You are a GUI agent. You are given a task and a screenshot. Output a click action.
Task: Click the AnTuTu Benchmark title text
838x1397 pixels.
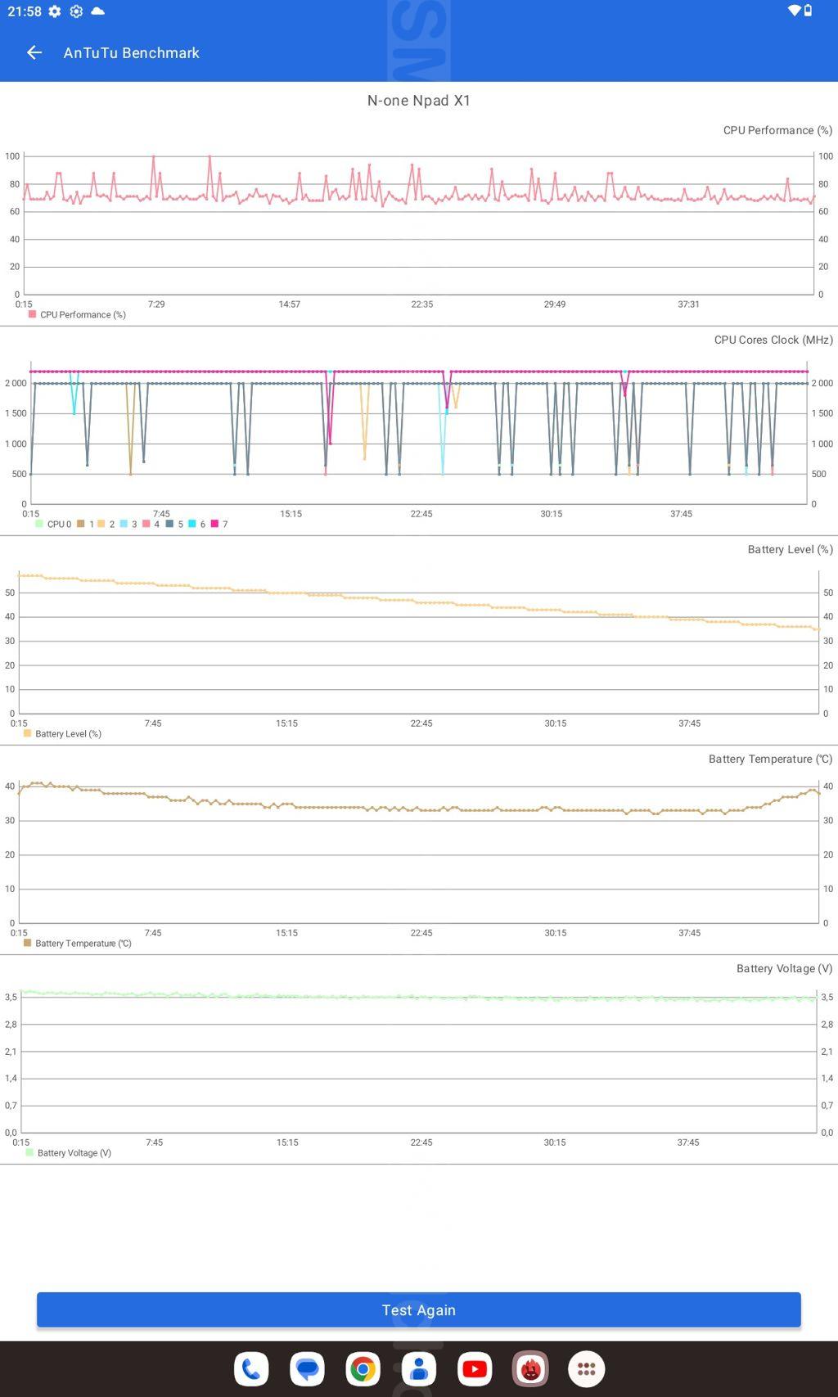coord(131,52)
